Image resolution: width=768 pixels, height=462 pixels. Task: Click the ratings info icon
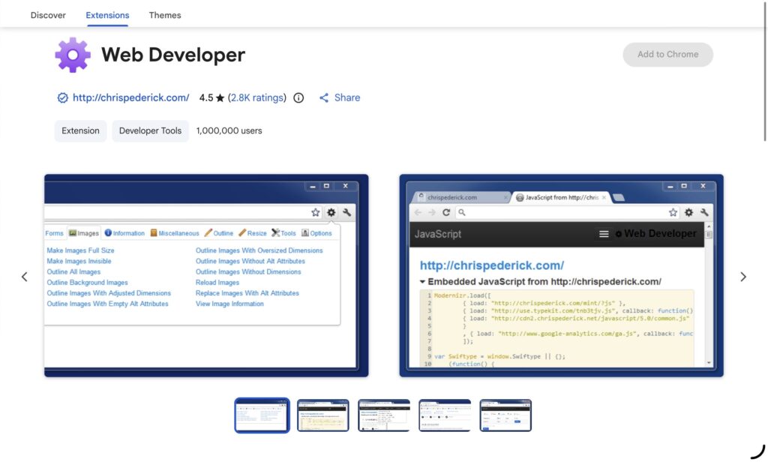pos(298,98)
